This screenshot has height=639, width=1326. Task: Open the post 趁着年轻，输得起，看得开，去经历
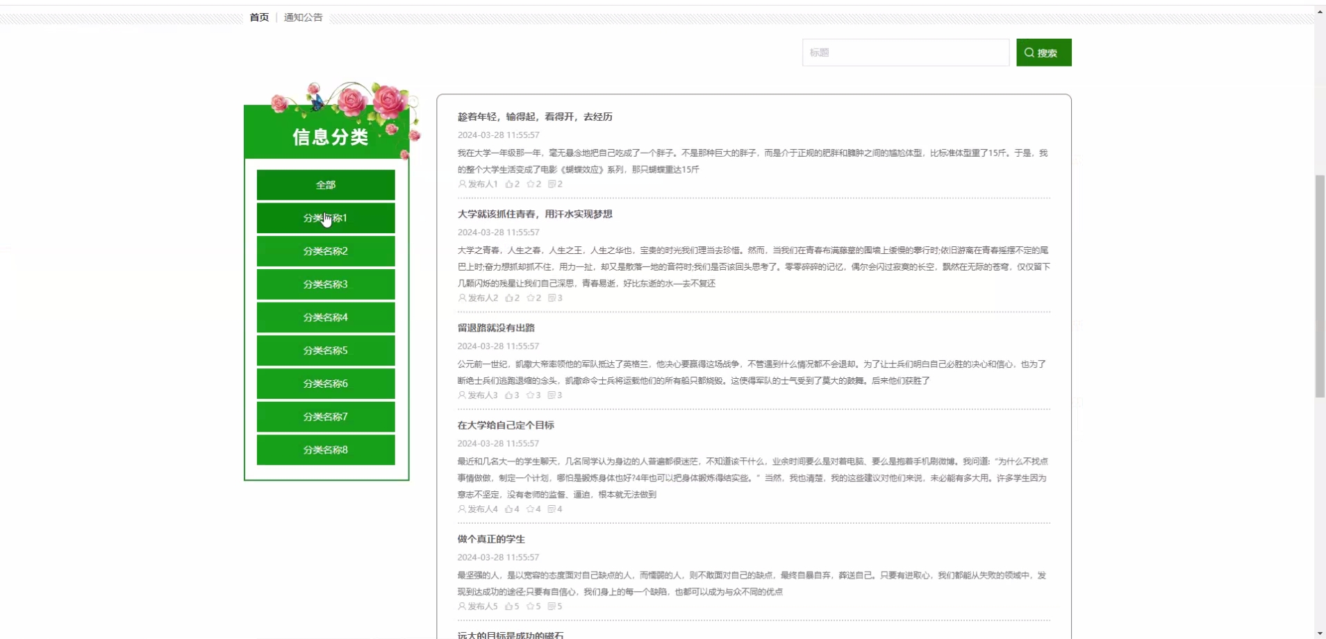(x=535, y=117)
